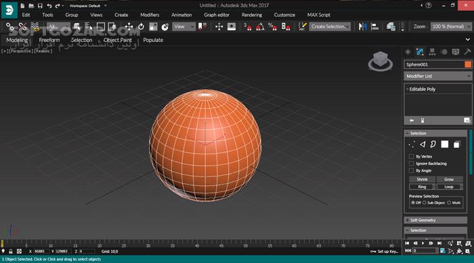Click the Loop selection button
Screen dimensions: 474x263
click(x=448, y=187)
